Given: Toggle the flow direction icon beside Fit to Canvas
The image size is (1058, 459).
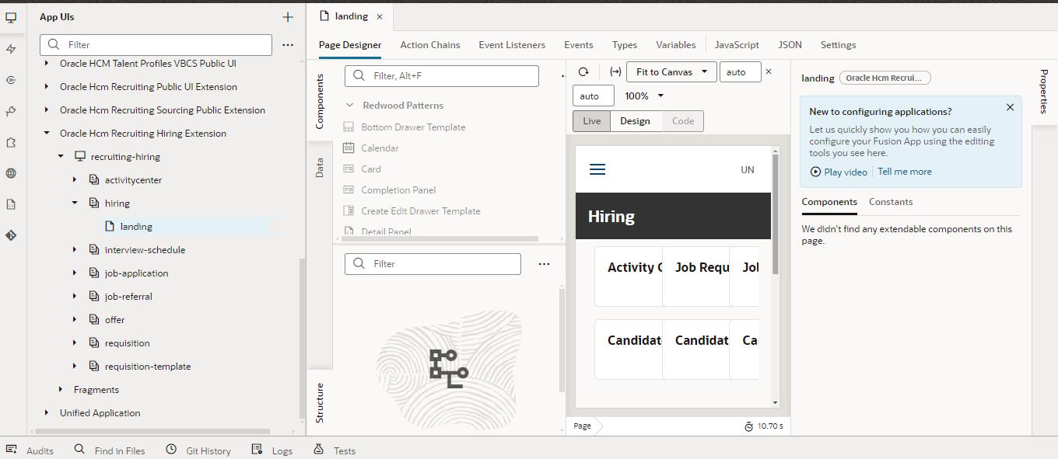Looking at the screenshot, I should 615,71.
